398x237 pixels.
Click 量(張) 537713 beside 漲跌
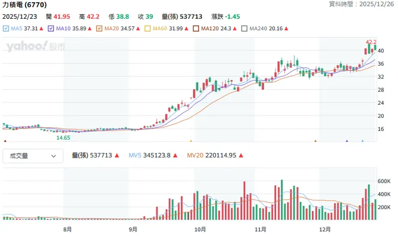[182, 17]
